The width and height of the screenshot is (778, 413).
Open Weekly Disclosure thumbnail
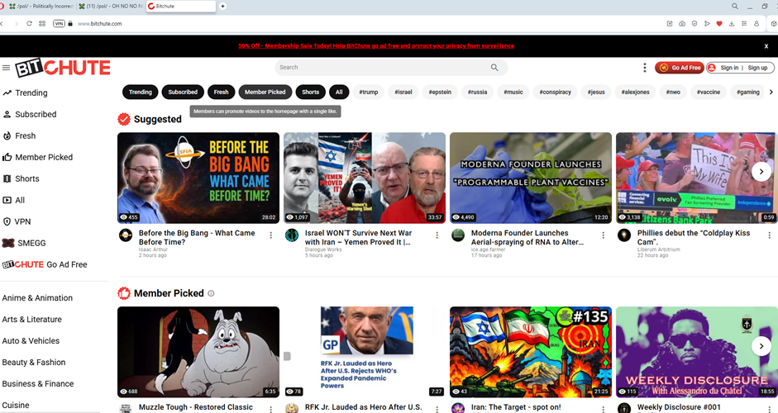click(696, 352)
